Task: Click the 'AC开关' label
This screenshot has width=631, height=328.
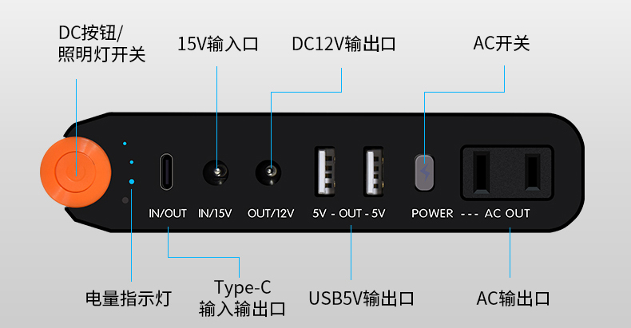Action: point(502,43)
